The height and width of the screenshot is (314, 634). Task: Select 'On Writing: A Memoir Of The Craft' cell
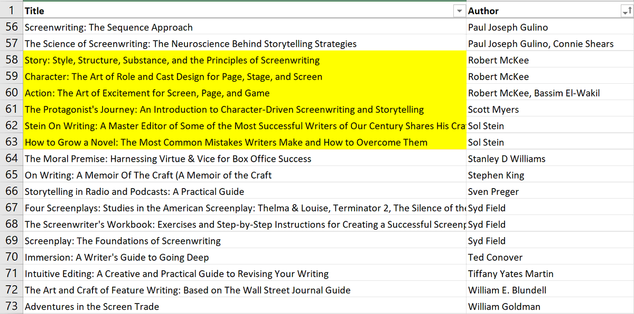pos(245,175)
